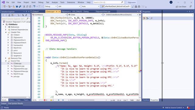Open the Output tab
This screenshot has width=195, height=110.
click(4, 103)
